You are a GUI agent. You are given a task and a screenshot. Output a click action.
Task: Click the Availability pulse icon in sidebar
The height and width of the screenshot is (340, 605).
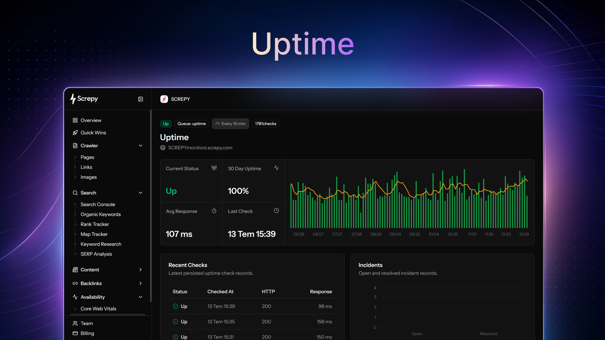click(x=75, y=297)
